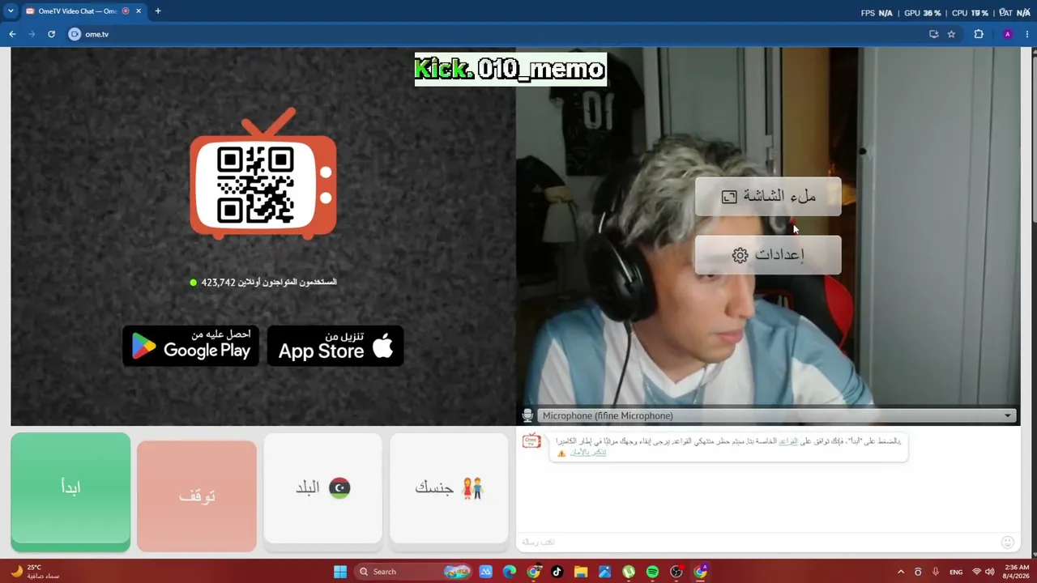Bookmark this page with star icon
1037x583 pixels.
(x=952, y=34)
